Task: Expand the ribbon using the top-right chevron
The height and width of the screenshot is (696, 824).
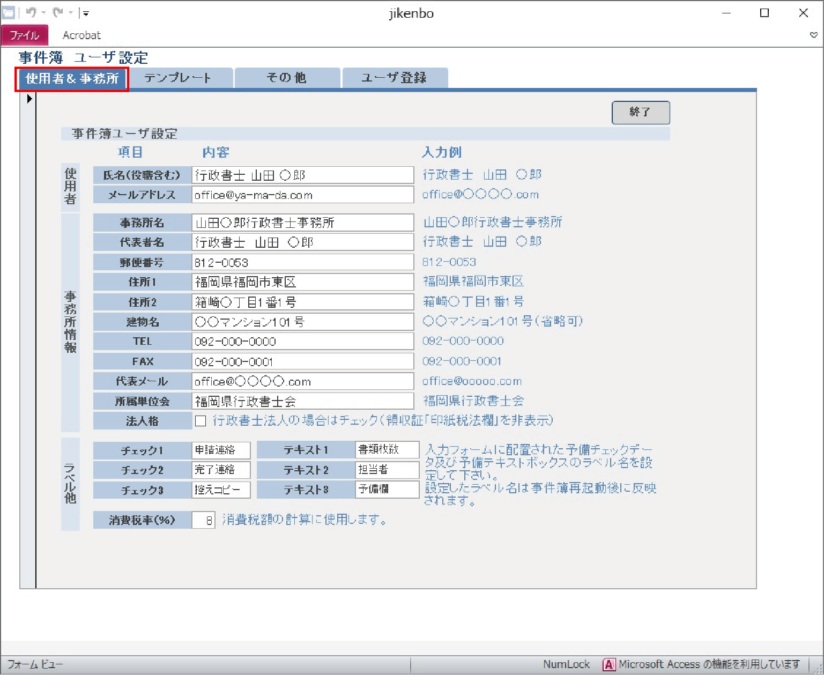Action: (x=813, y=35)
